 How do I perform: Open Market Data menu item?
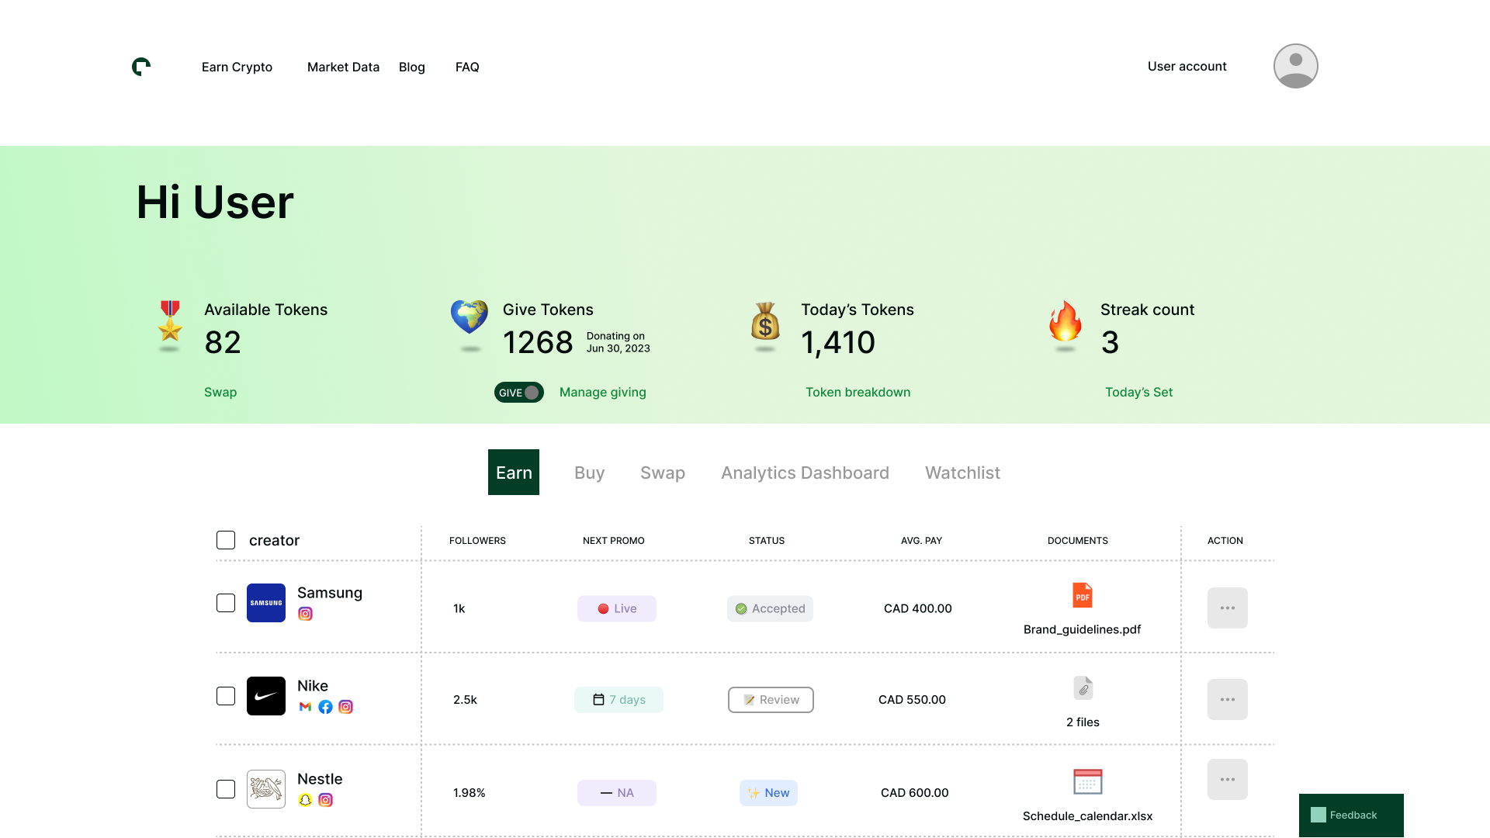tap(343, 67)
